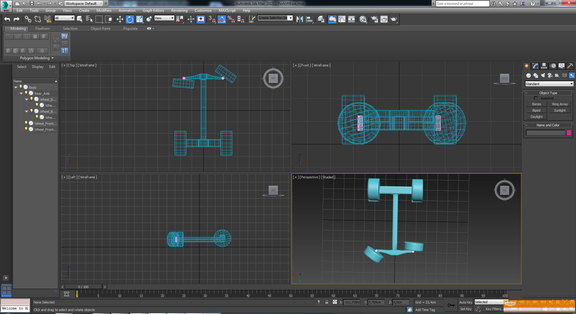Screen dimensions: 576x314
Task: Activate the Select and Move tool
Action: click(x=120, y=19)
